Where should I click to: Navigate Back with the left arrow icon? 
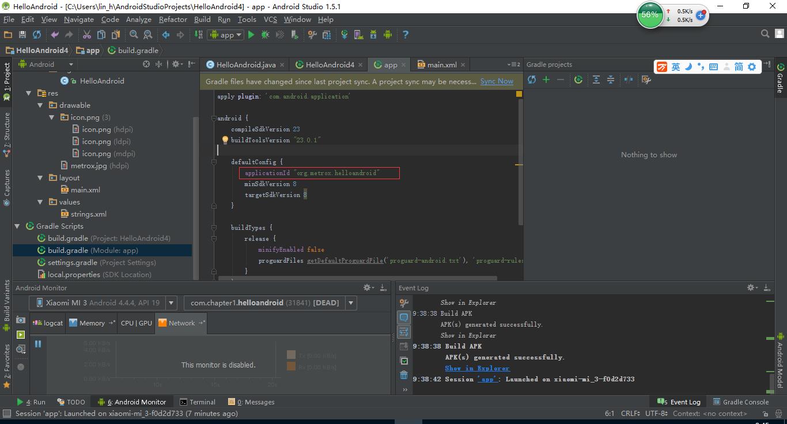(166, 35)
